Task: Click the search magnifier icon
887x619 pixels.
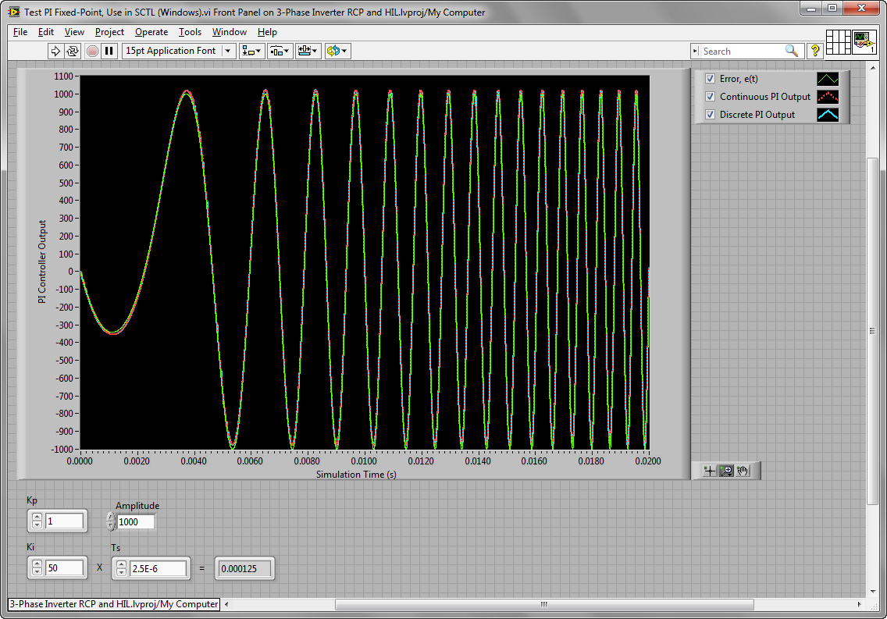Action: (x=792, y=51)
